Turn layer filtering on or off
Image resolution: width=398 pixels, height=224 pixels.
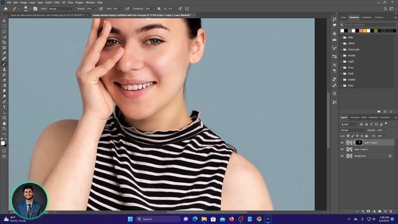[x=386, y=124]
